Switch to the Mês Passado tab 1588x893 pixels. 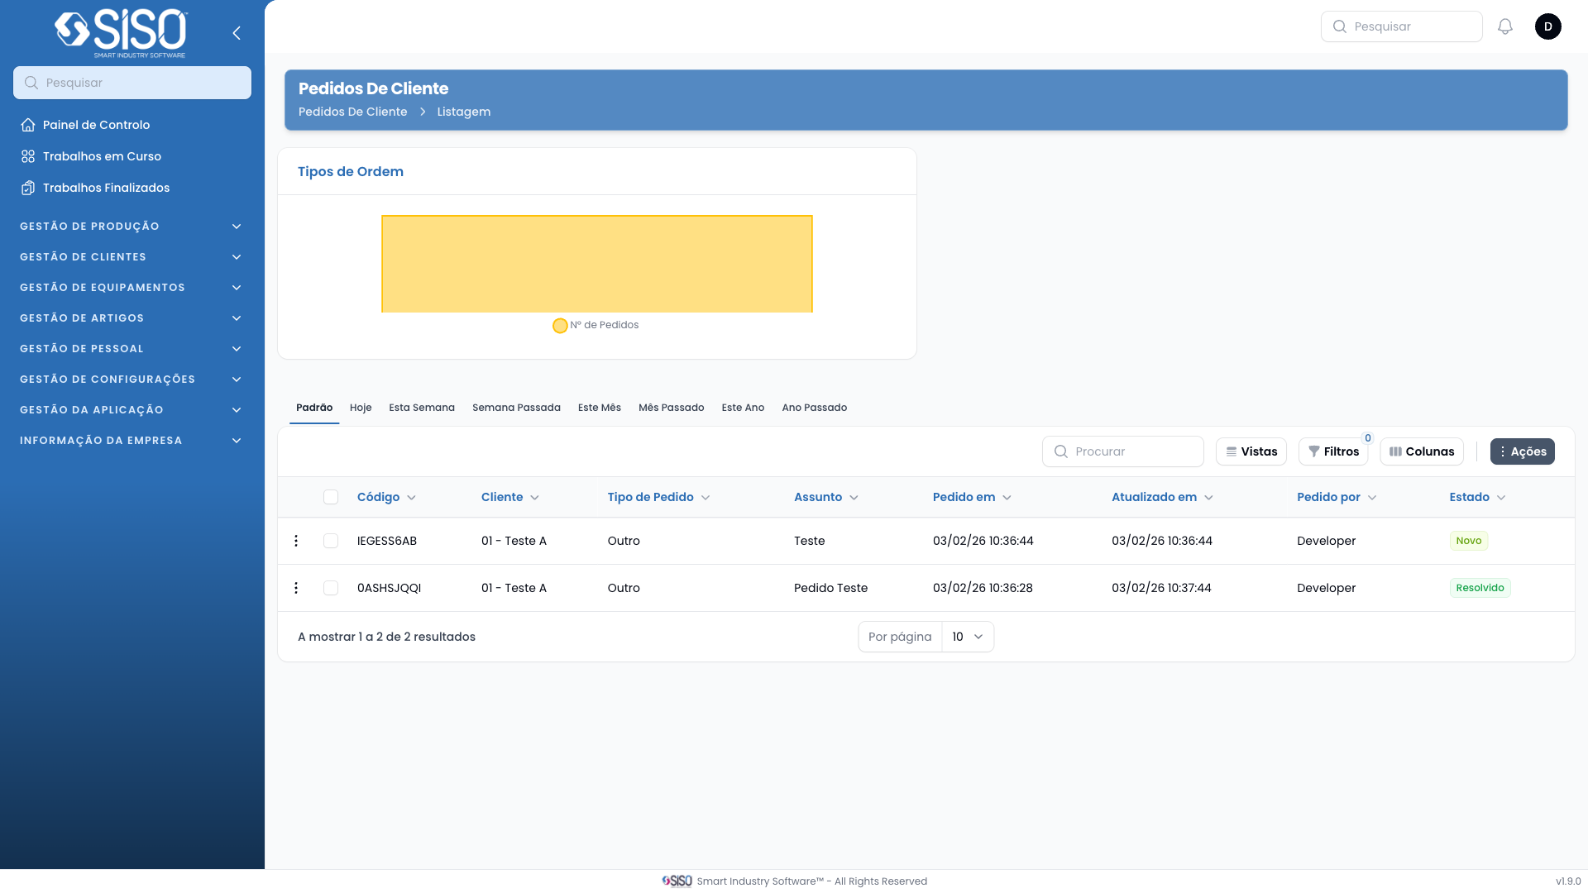coord(671,408)
